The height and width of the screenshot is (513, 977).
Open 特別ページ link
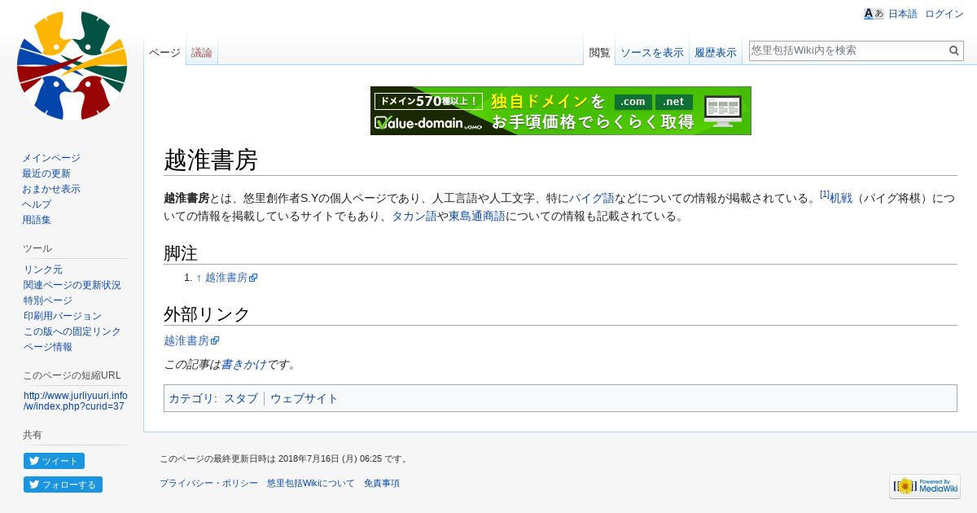click(x=48, y=300)
